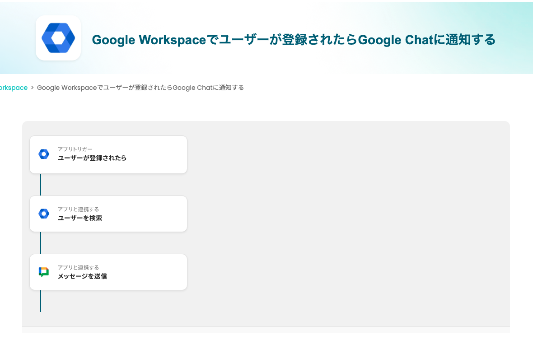Click the アプリトリガー label on the first card

click(x=75, y=149)
